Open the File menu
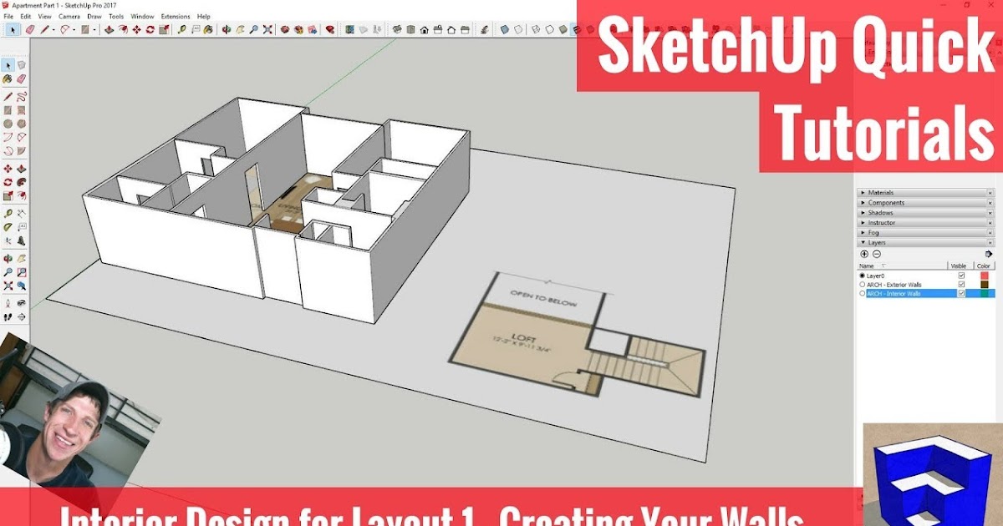Image resolution: width=1003 pixels, height=526 pixels. 8,16
